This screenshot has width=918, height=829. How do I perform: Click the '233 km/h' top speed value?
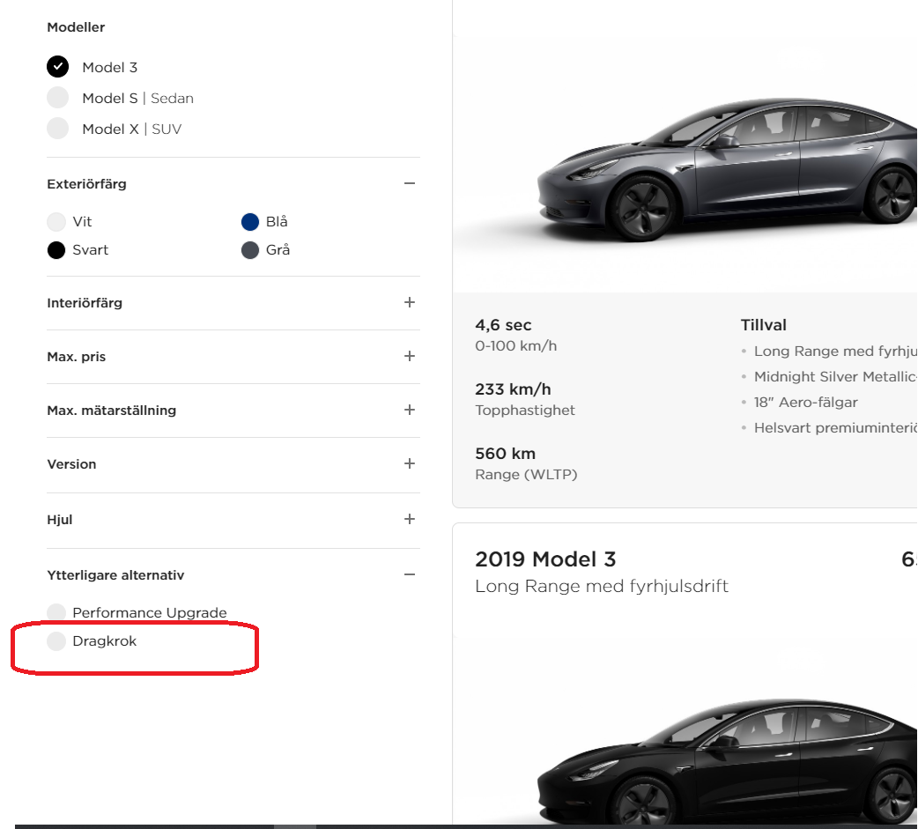click(513, 389)
